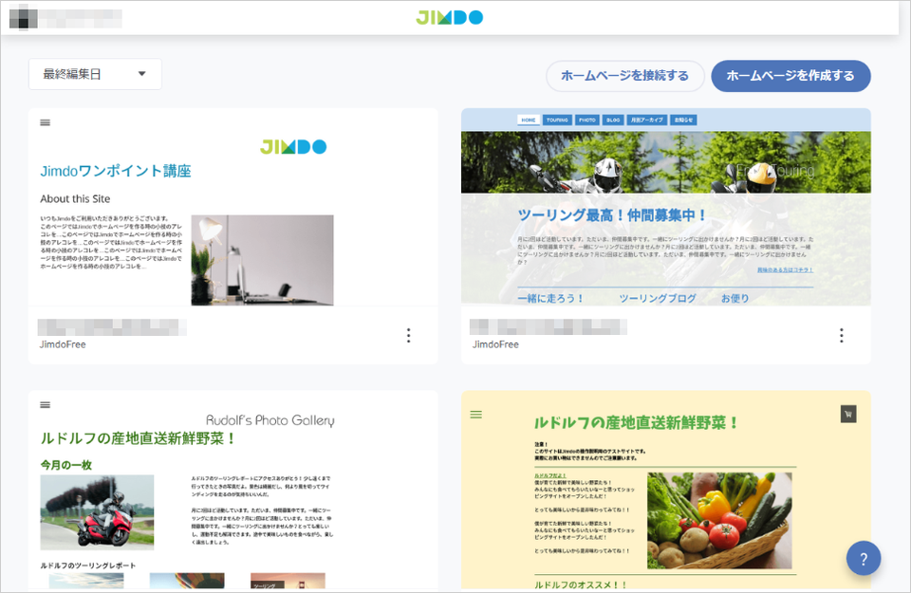Viewport: 911px width, 593px height.
Task: Click the Jimdo logo in the header
Action: click(x=449, y=17)
